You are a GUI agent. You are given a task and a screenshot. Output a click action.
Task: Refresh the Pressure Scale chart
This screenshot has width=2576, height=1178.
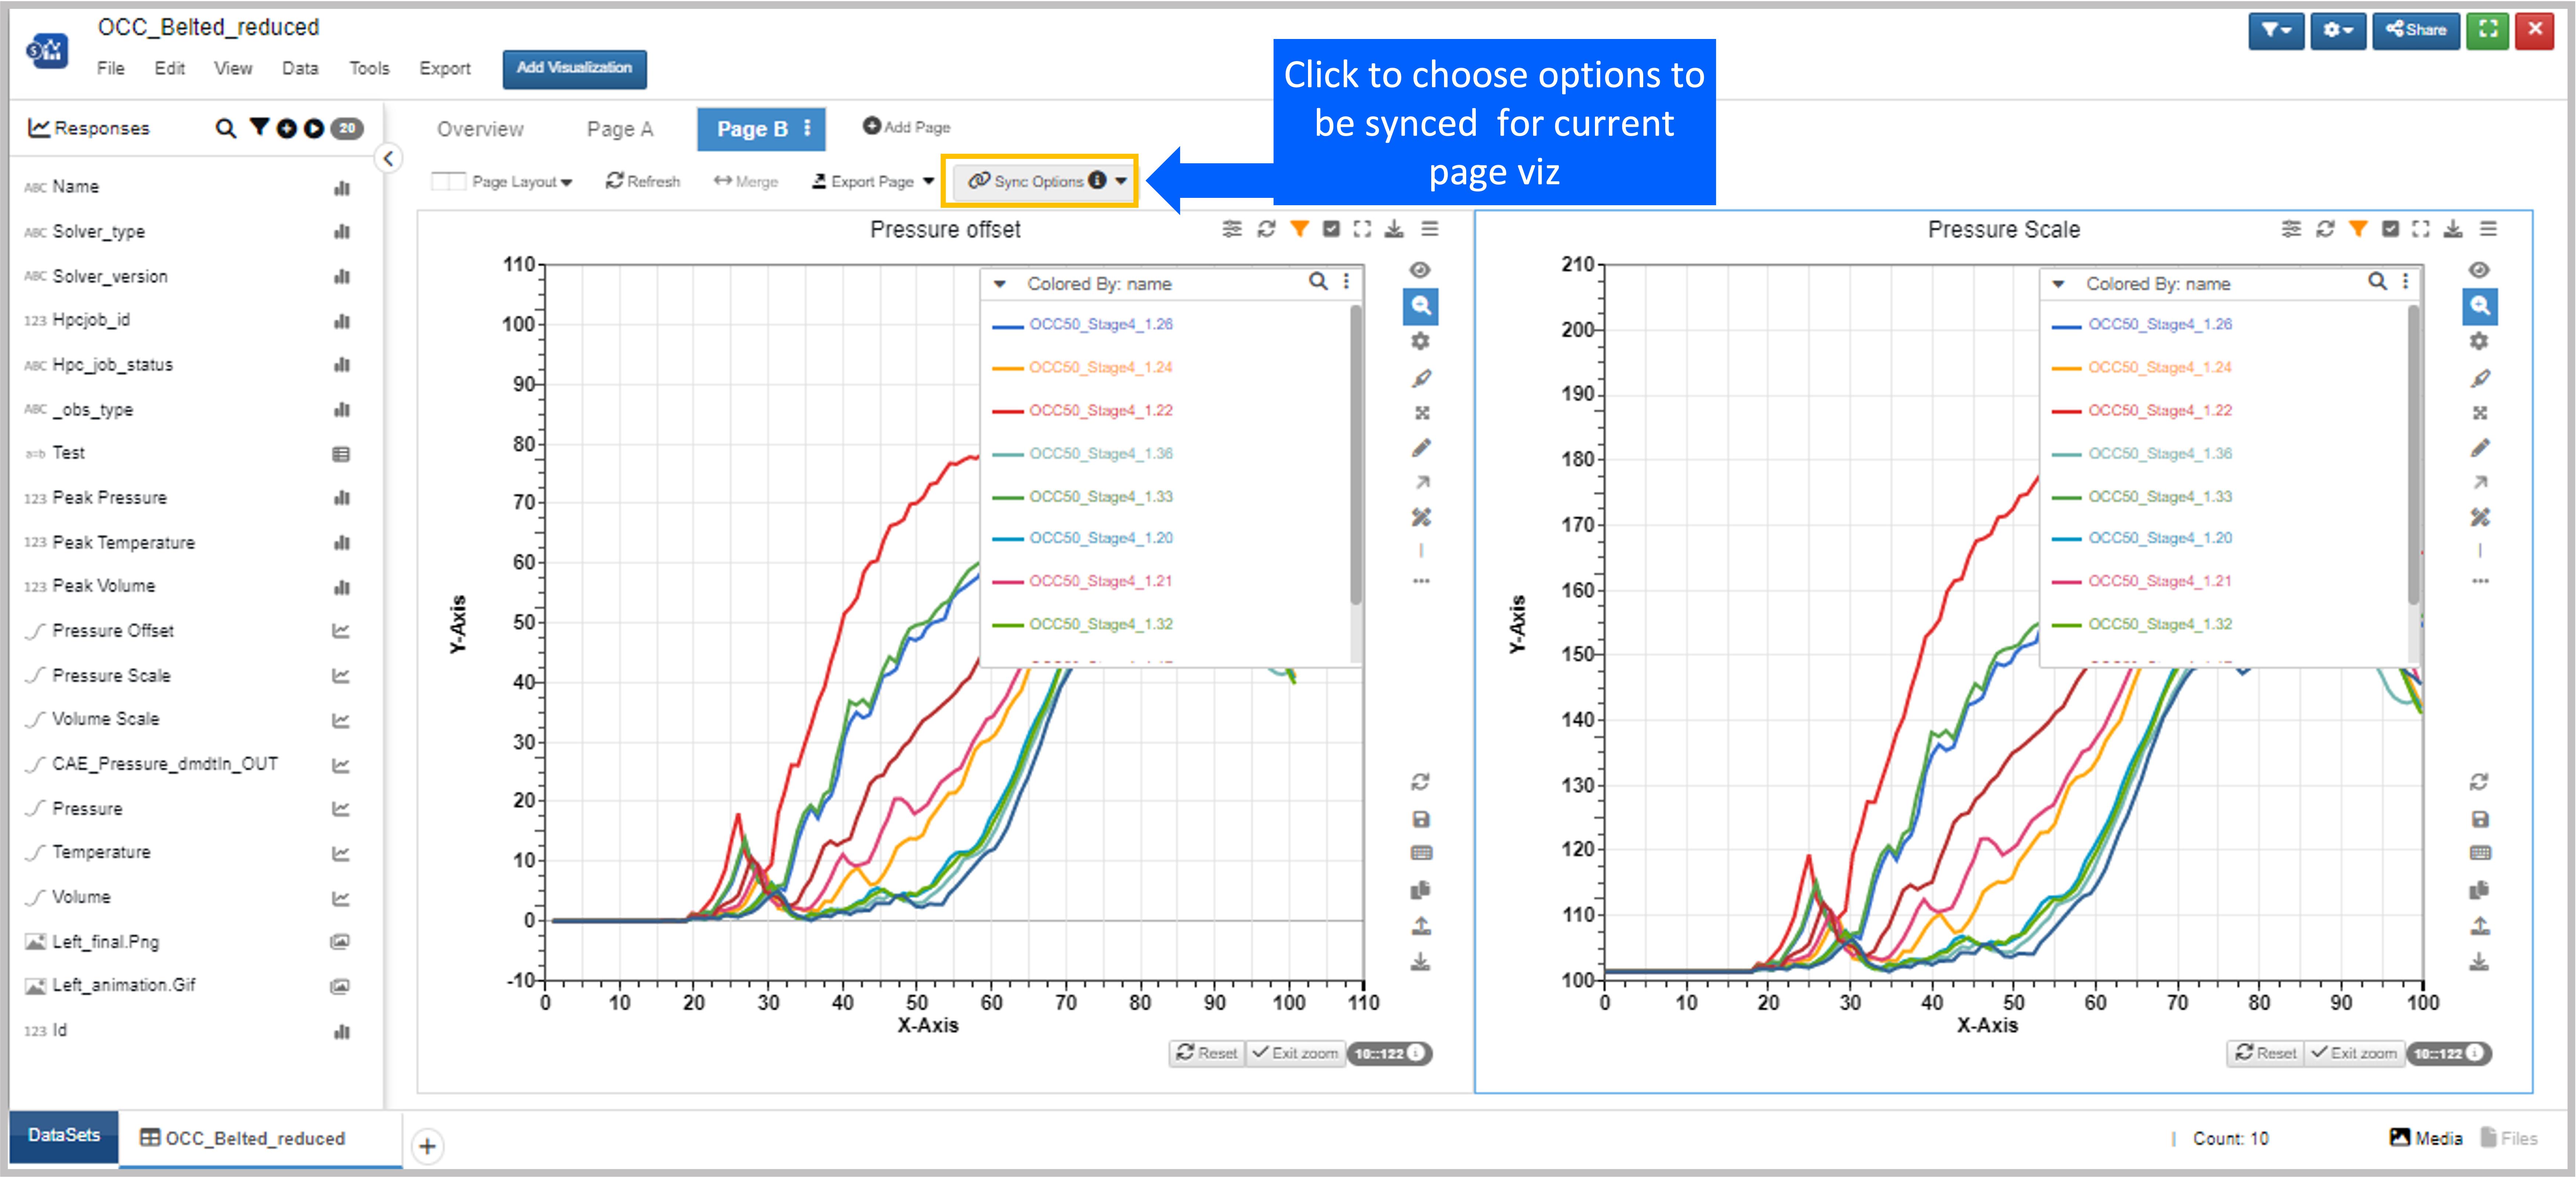[x=2325, y=229]
